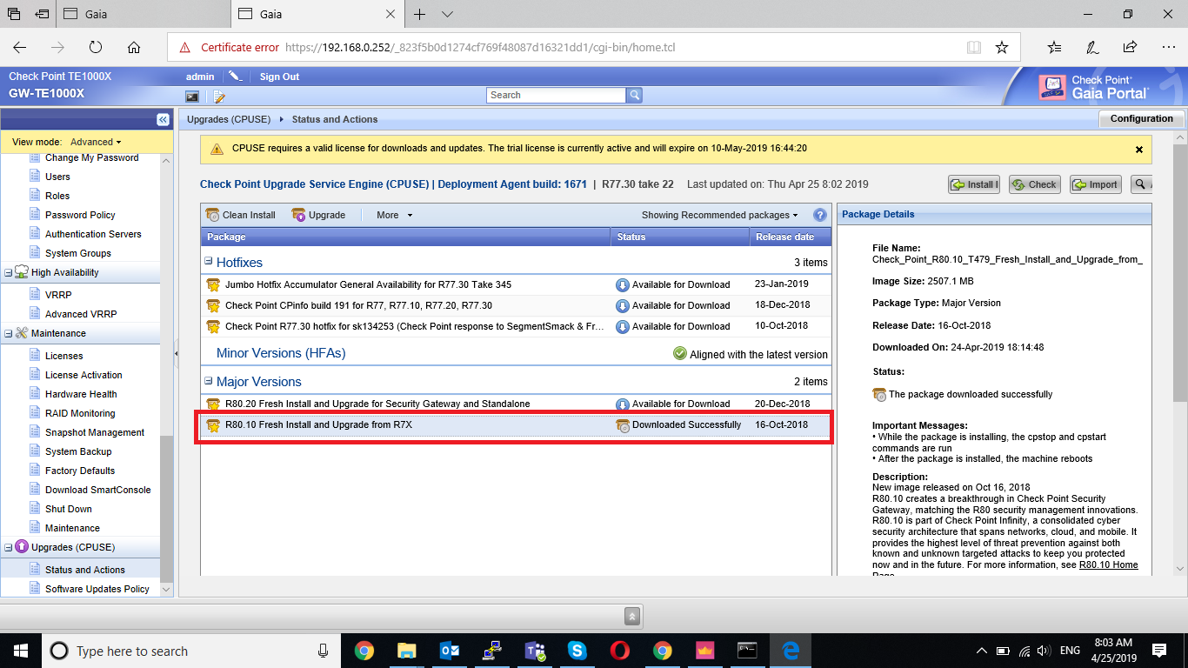Click the Configuration button

coord(1141,119)
